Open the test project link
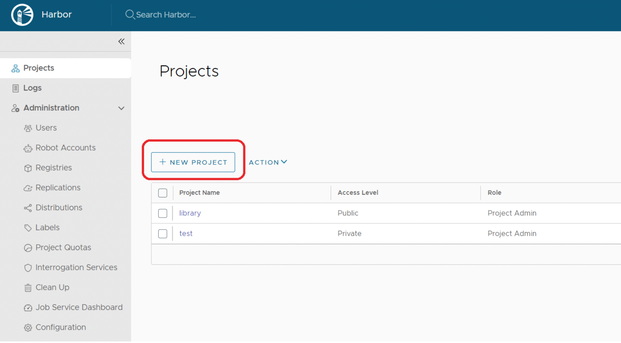The width and height of the screenshot is (621, 343). (186, 234)
